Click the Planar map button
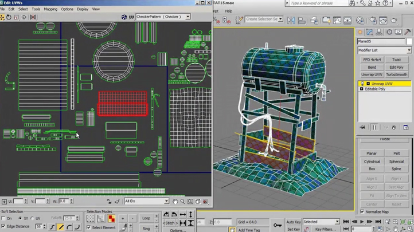414x232 pixels. tap(372, 153)
